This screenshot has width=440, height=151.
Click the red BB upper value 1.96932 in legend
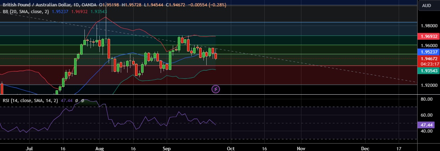[79, 12]
